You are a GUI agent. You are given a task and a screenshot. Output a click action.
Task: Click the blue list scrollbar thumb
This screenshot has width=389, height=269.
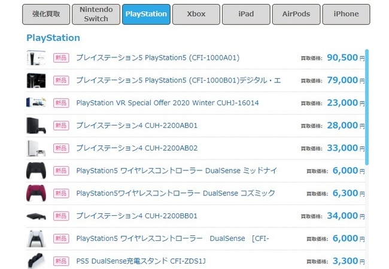367,107
